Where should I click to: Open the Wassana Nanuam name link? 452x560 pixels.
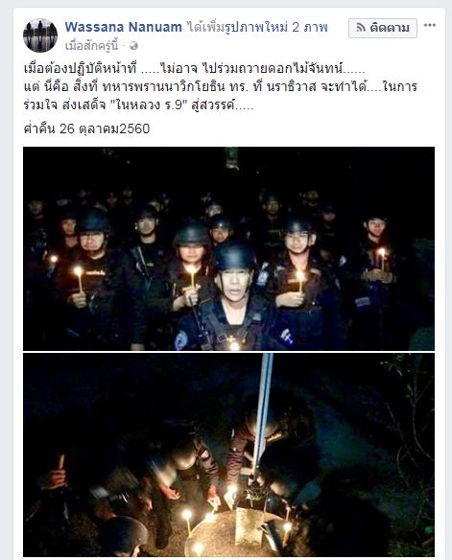pos(124,27)
